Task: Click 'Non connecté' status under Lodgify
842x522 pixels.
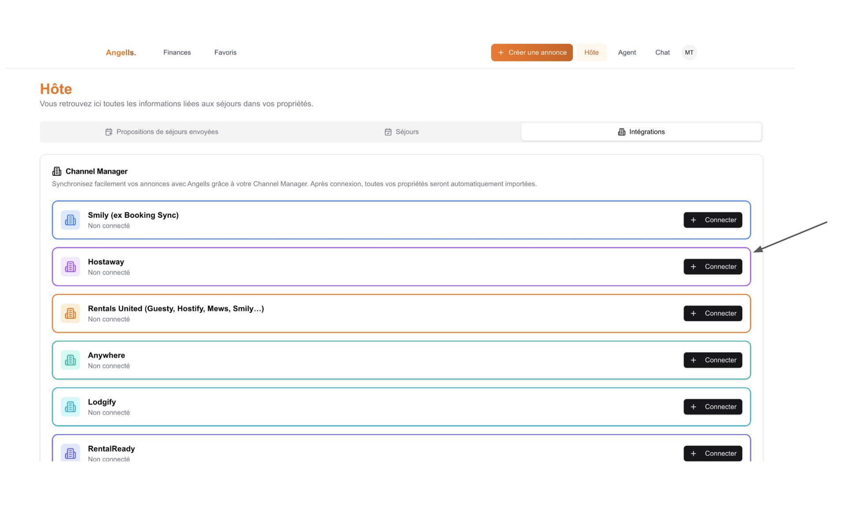Action: click(x=109, y=412)
